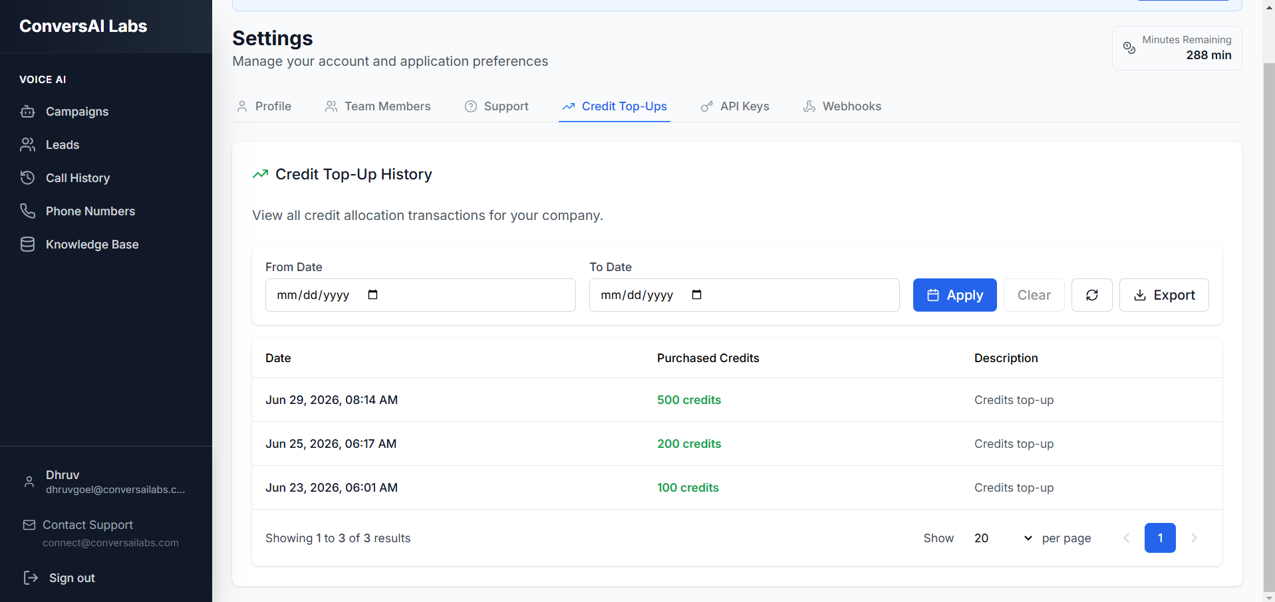Click the Knowledge Base database icon
The width and height of the screenshot is (1275, 602).
[x=27, y=245]
